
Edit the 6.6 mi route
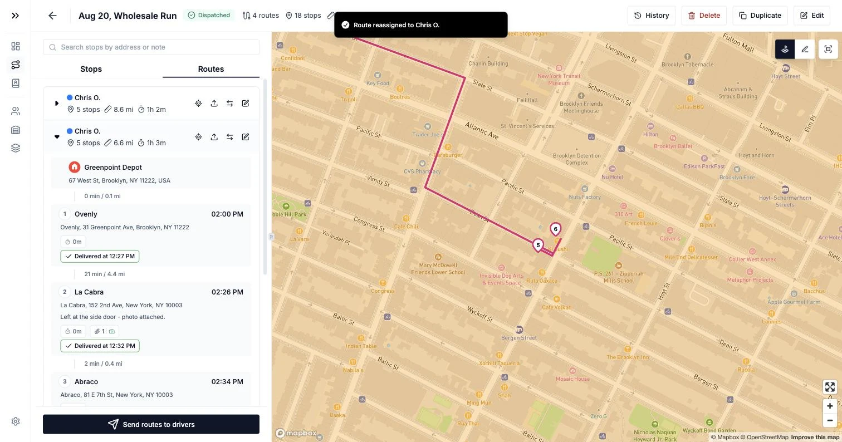(245, 137)
